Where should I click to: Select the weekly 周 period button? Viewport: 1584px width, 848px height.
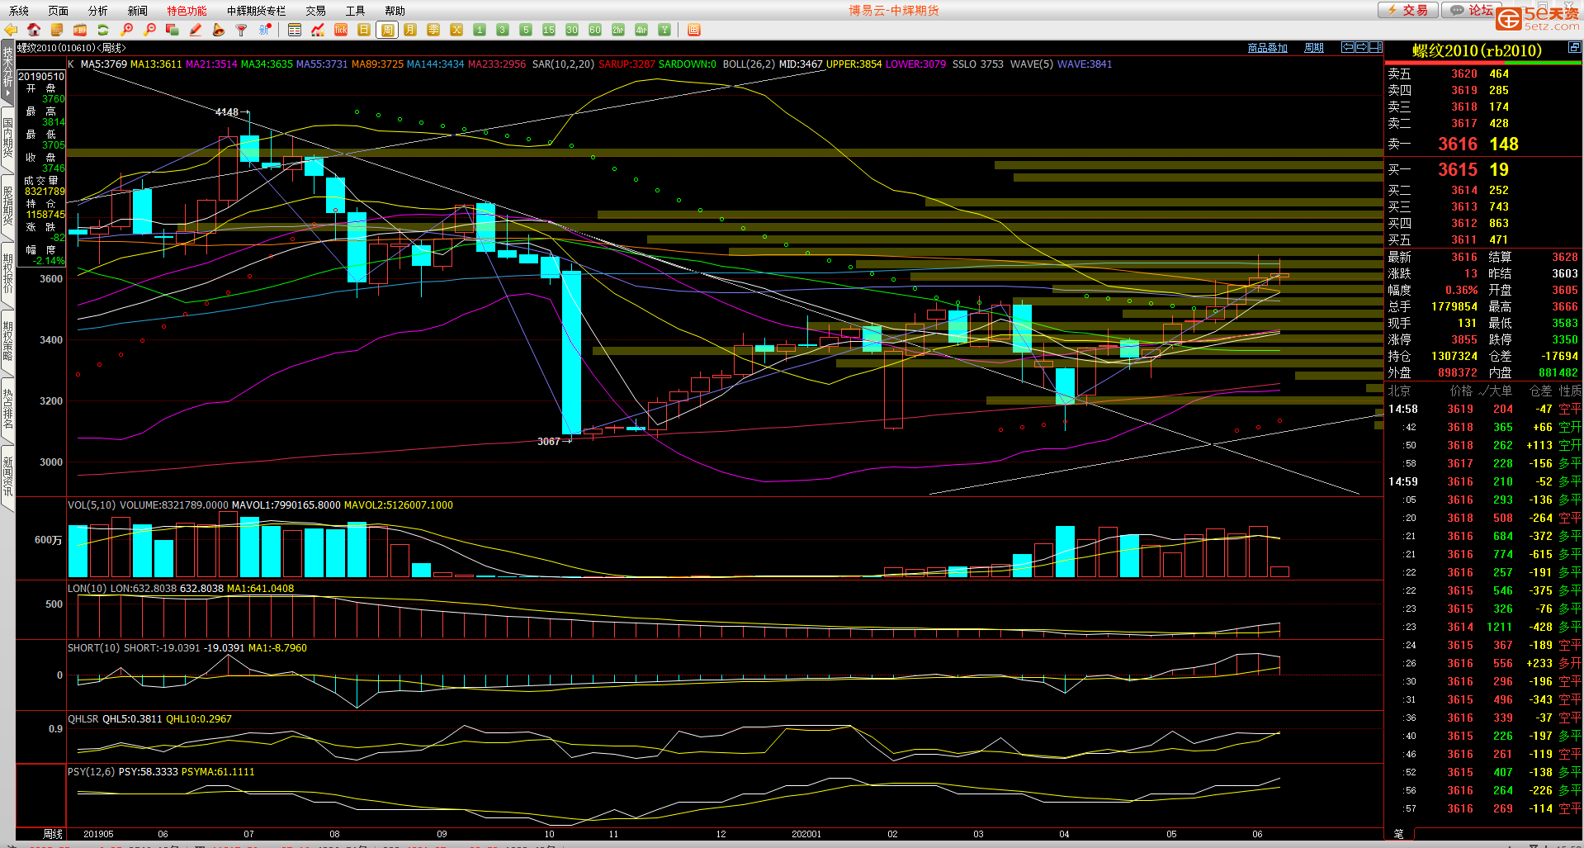[x=387, y=30]
